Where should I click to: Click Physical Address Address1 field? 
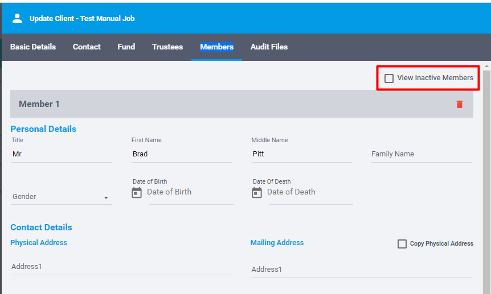coord(121,267)
